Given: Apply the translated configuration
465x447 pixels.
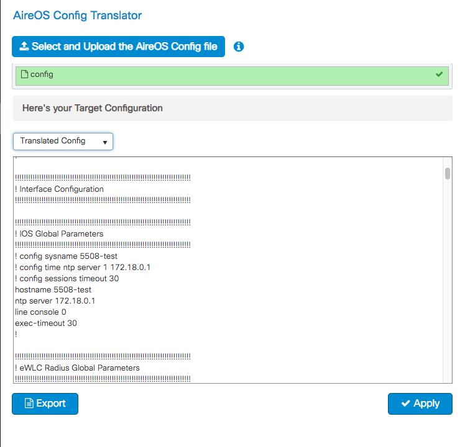Looking at the screenshot, I should click(420, 404).
